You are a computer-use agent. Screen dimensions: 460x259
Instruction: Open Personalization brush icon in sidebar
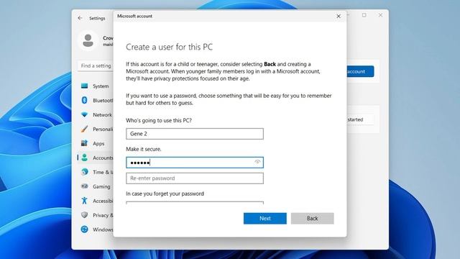coord(85,129)
